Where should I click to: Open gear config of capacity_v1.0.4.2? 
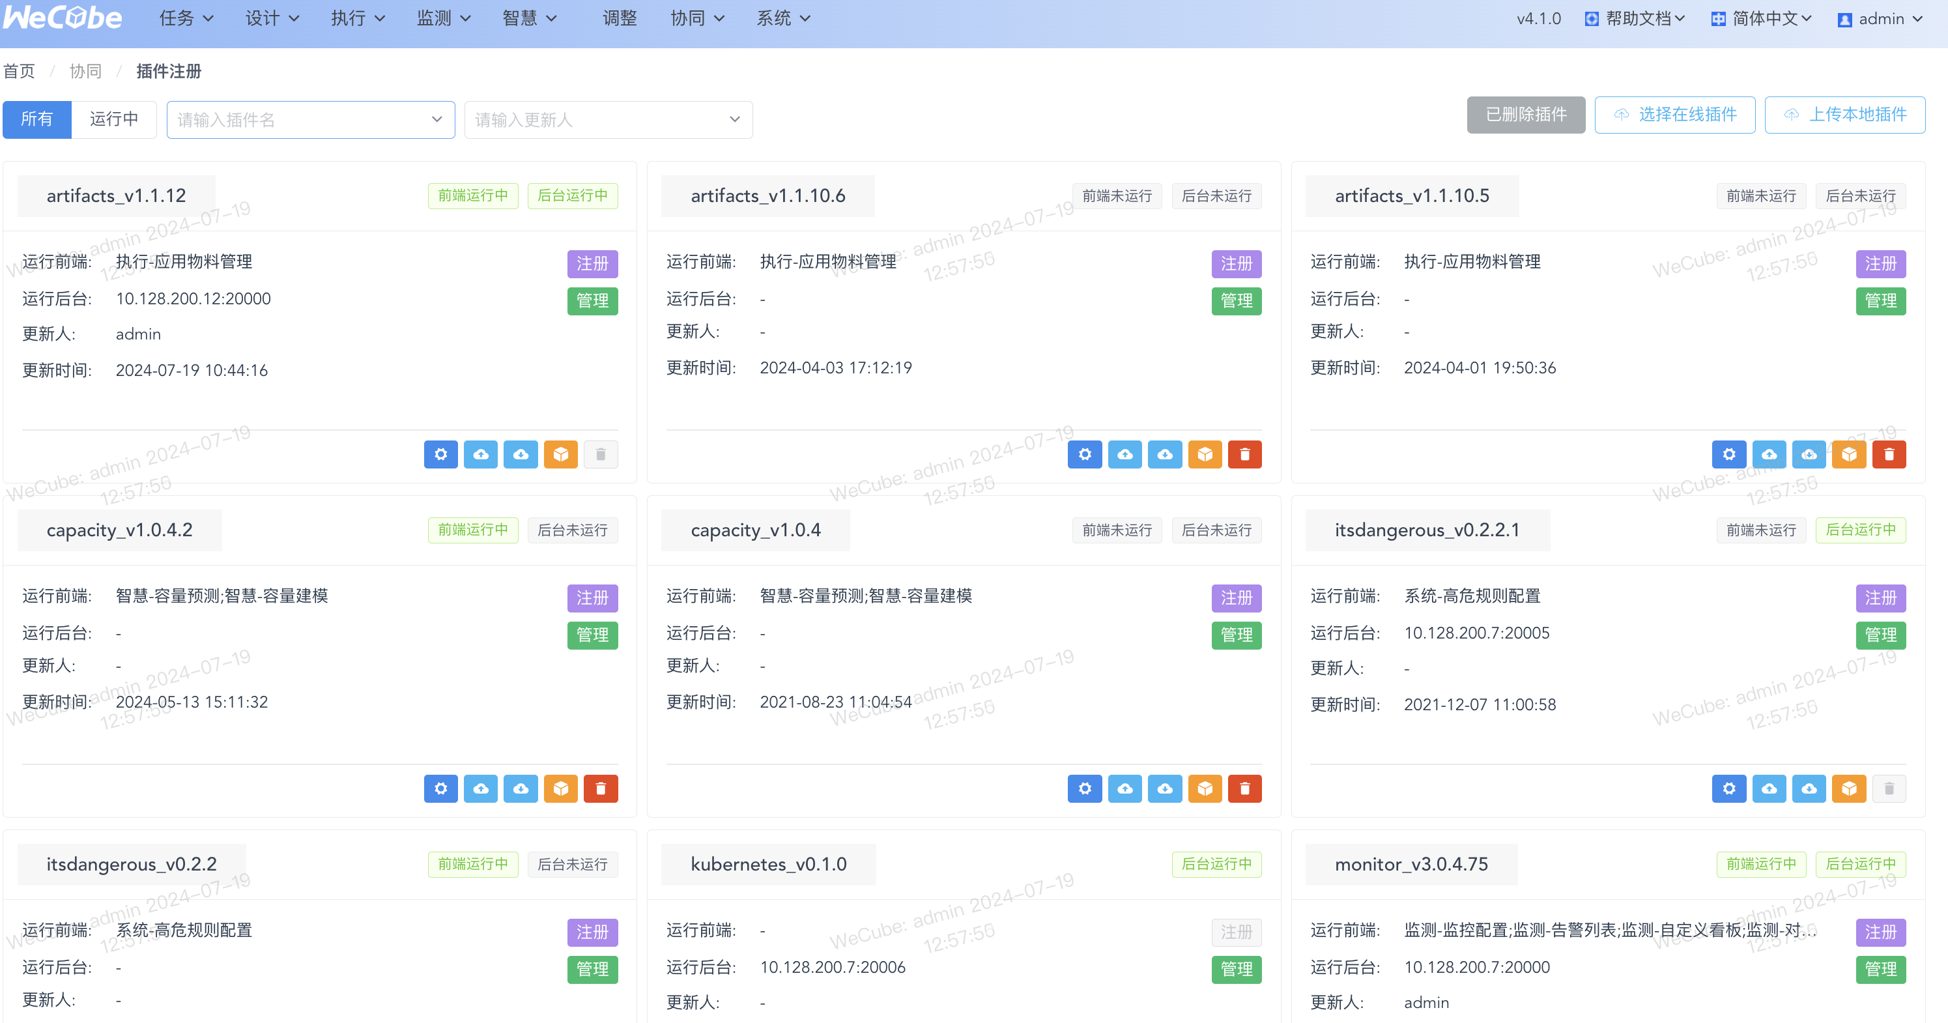[441, 788]
